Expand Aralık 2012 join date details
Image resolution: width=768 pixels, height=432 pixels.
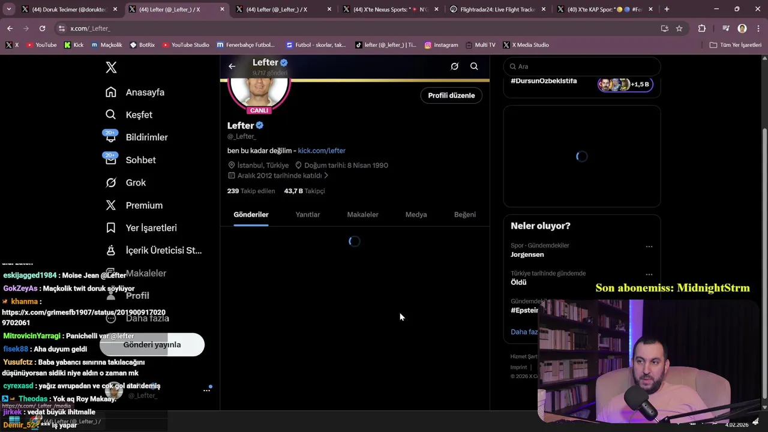coord(278,176)
